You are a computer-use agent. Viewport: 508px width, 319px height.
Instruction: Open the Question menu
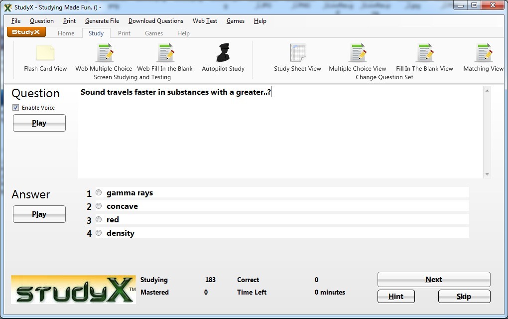tap(42, 21)
